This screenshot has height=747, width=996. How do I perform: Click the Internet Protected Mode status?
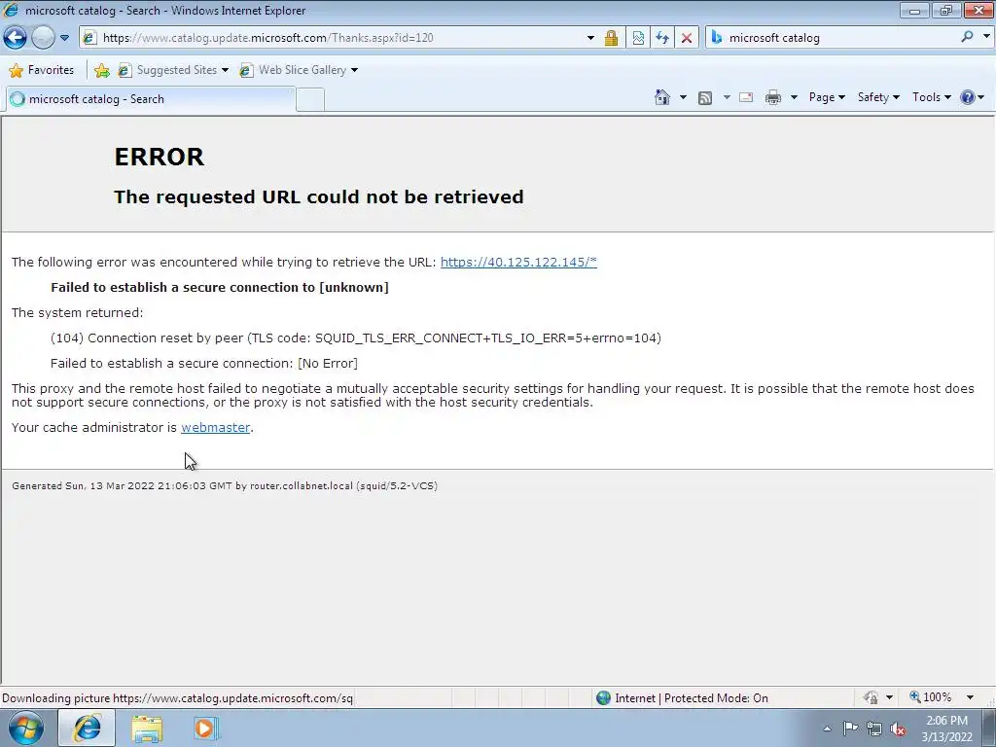692,698
